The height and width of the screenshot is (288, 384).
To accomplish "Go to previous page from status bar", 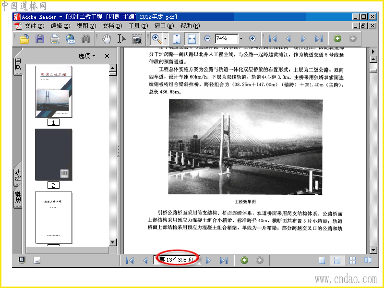I will click(x=145, y=260).
